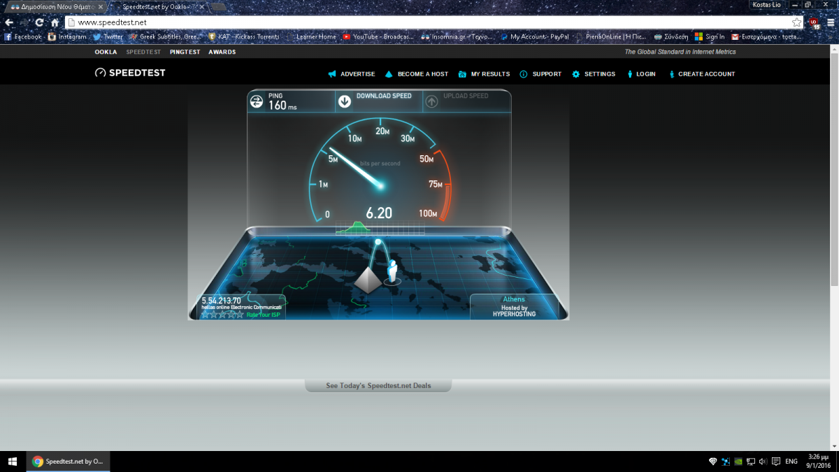839x472 pixels.
Task: Click the Advertise megaphone icon
Action: pos(332,74)
